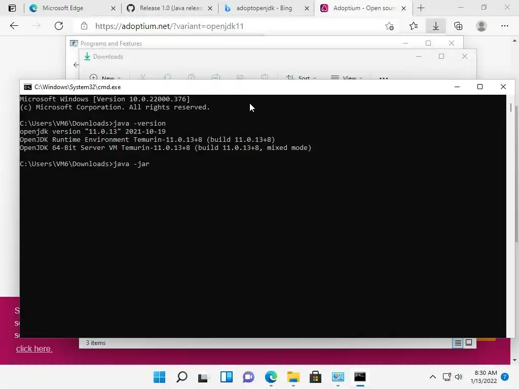
Task: Open volume tray icon
Action: (458, 377)
